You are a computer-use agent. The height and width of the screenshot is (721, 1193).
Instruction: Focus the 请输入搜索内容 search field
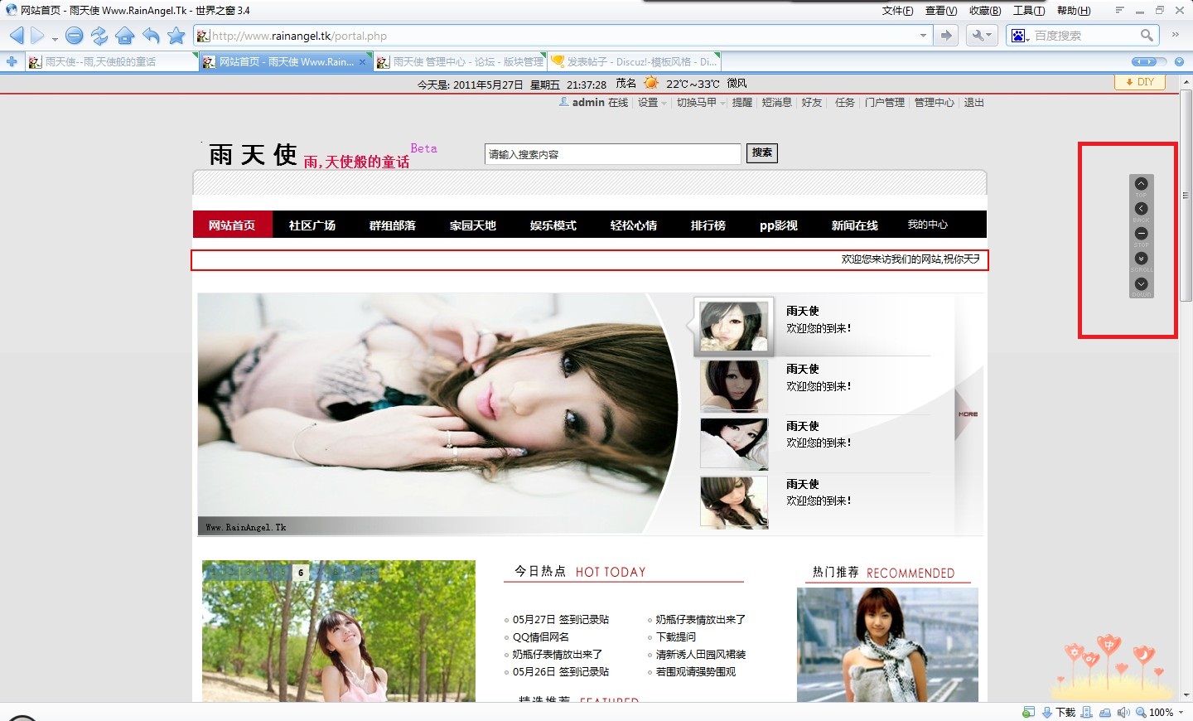click(x=613, y=154)
